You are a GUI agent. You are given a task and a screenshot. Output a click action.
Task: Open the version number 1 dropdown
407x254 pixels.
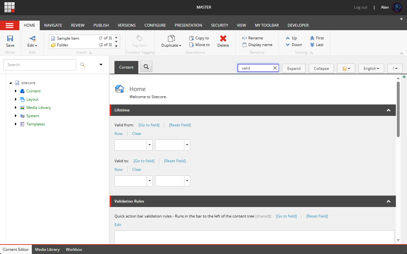point(395,68)
